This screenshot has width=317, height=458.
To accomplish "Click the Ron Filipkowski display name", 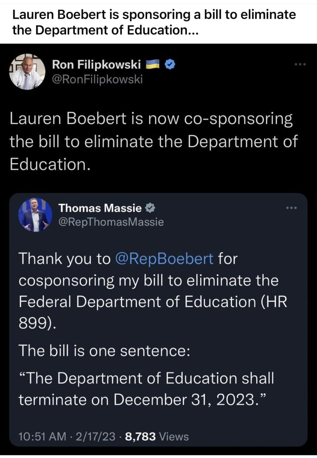I will click(97, 66).
